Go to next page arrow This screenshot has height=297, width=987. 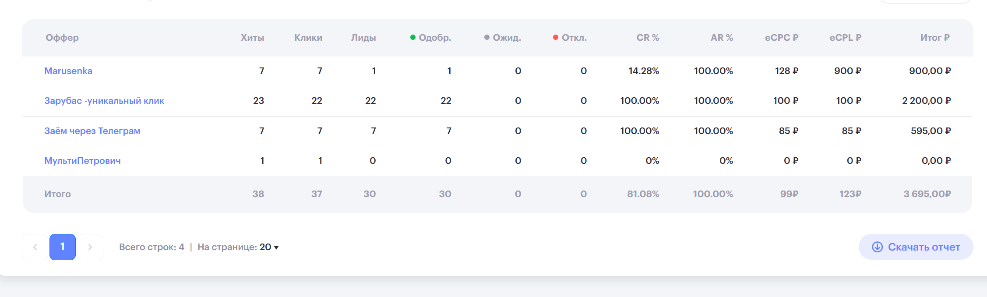[x=90, y=247]
